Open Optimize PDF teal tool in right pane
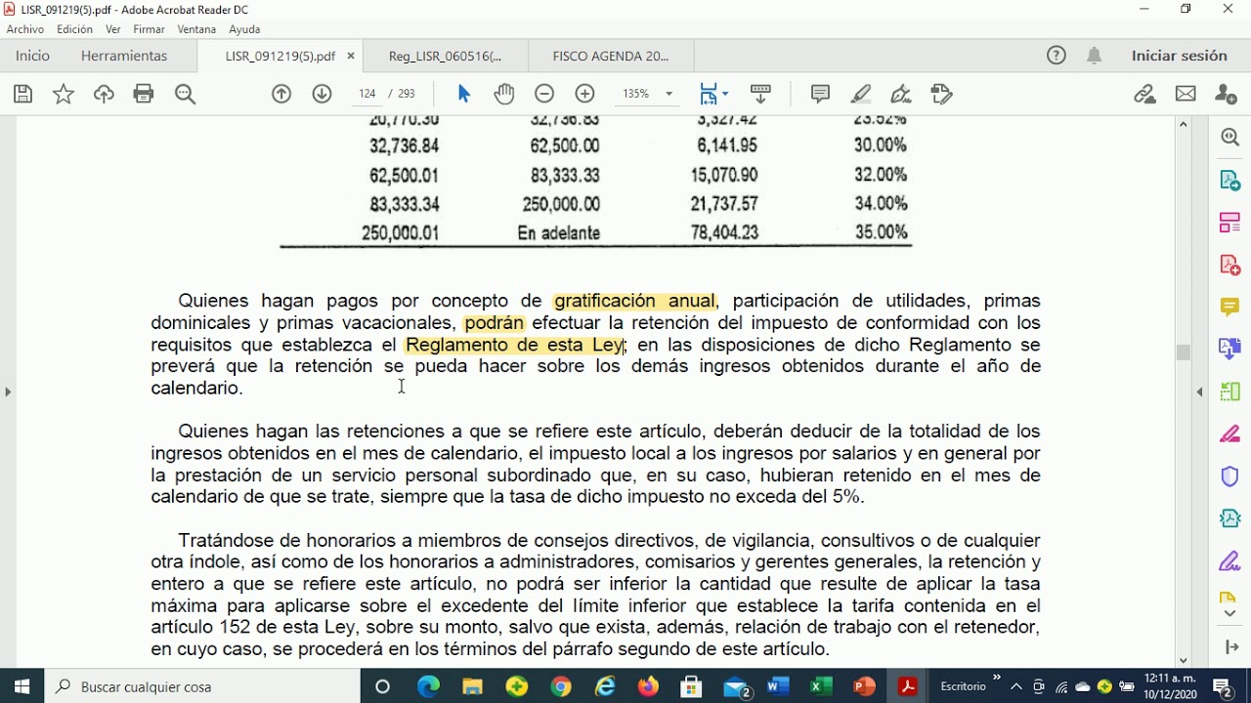The width and height of the screenshot is (1251, 703). click(1230, 518)
